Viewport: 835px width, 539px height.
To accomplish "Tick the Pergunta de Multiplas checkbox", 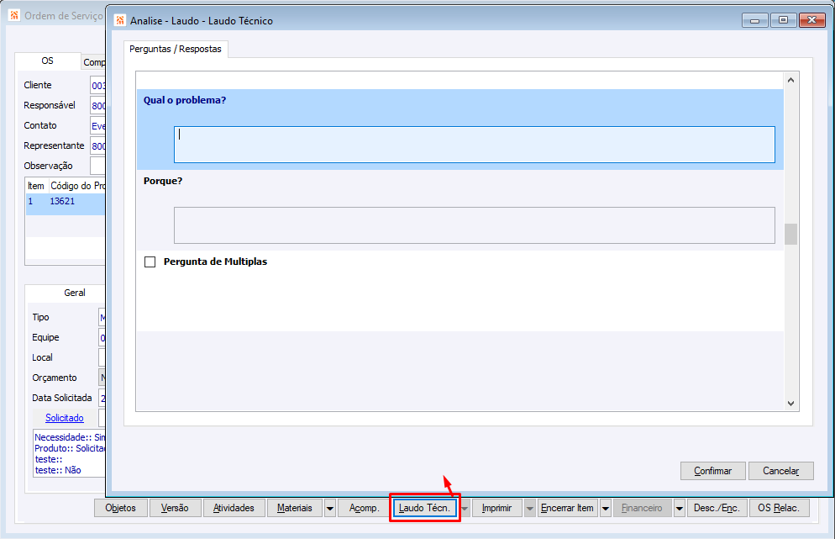I will pos(150,262).
